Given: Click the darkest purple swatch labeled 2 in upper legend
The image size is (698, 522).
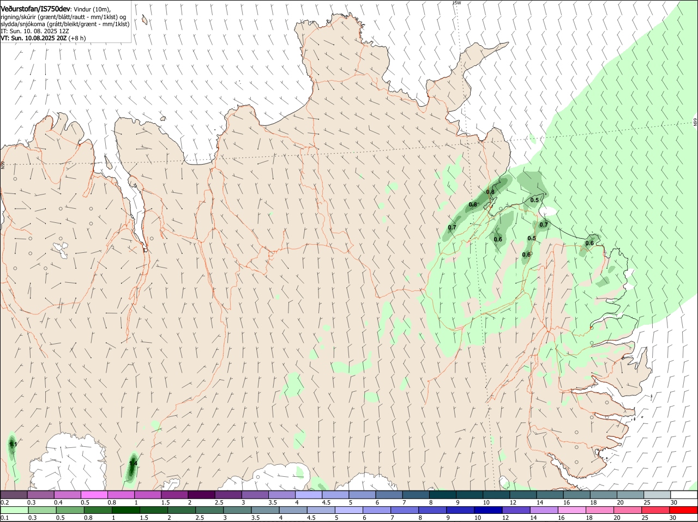Looking at the screenshot, I should [x=201, y=495].
